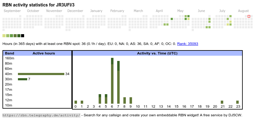Select the red-outlined day cell in August
This screenshot has height=120, width=269.
point(249,16)
